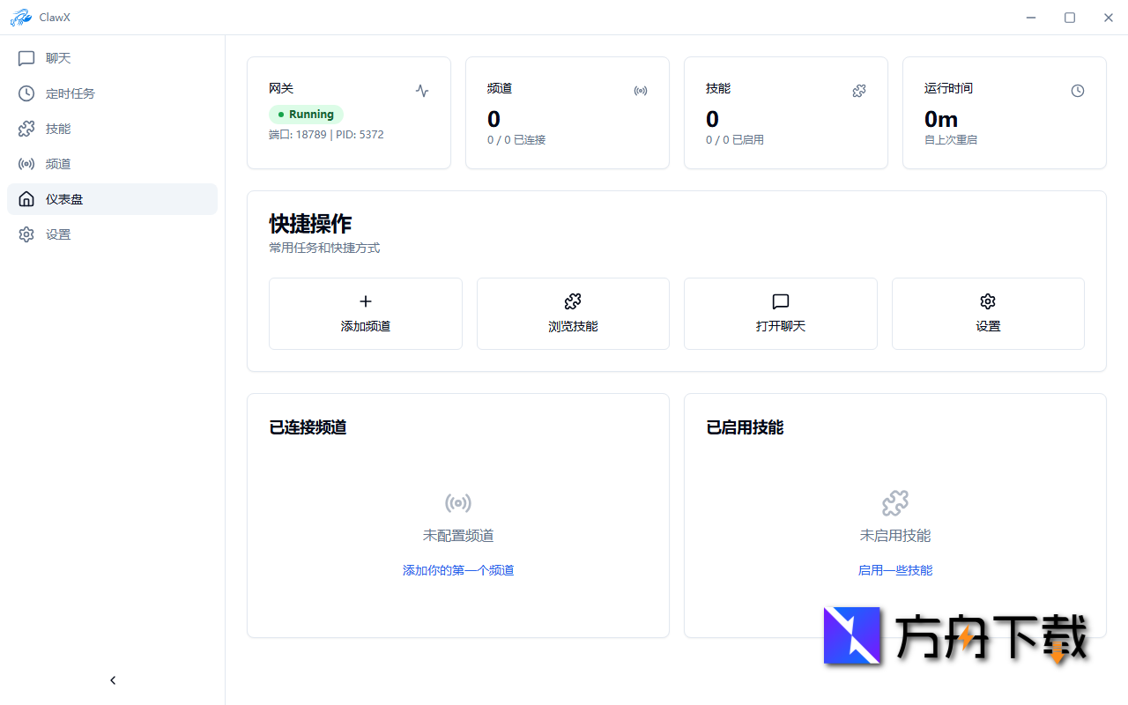Click the broadcast icon on the 频道 stat card
This screenshot has width=1128, height=705.
[x=640, y=91]
